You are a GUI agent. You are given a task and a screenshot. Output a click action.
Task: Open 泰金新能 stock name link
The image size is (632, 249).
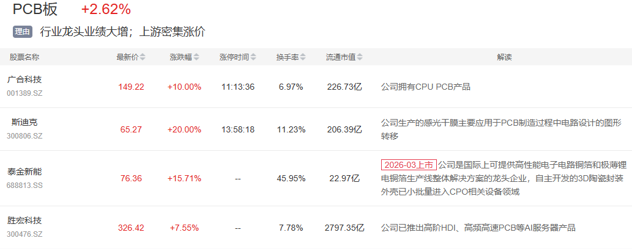pos(24,171)
